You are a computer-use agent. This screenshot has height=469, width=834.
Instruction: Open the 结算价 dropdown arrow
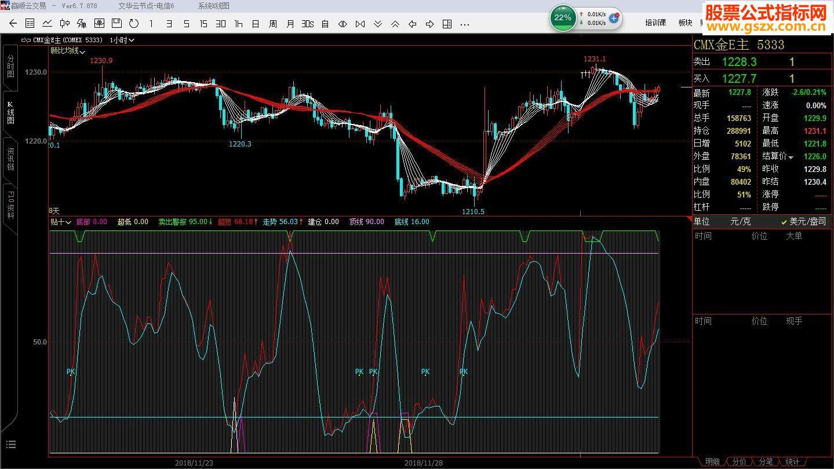pyautogui.click(x=791, y=157)
